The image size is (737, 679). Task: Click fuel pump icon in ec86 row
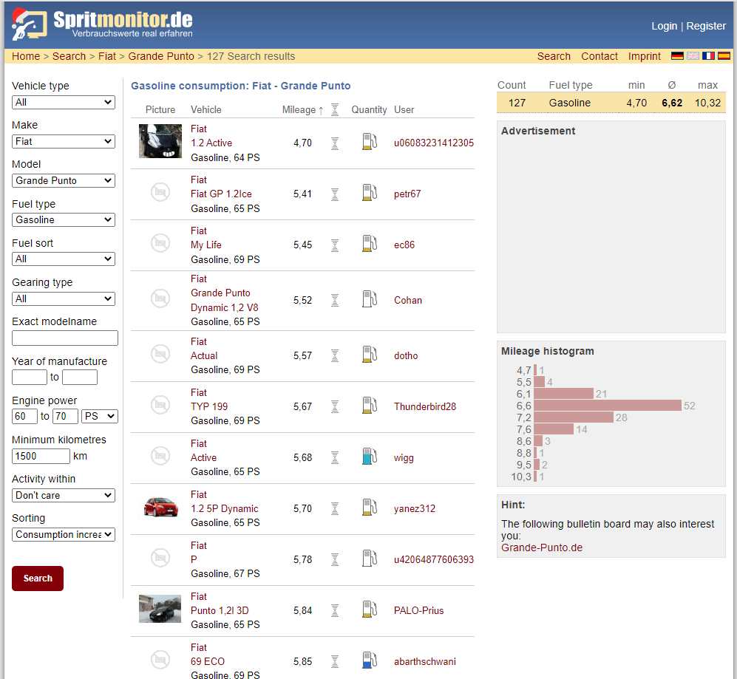click(370, 244)
